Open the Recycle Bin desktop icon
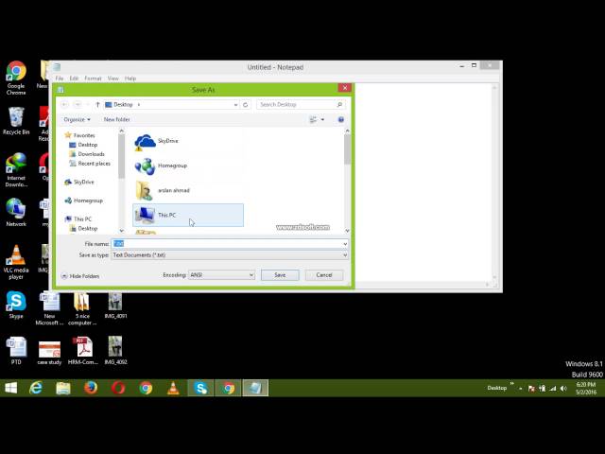The height and width of the screenshot is (454, 605). coord(16,121)
